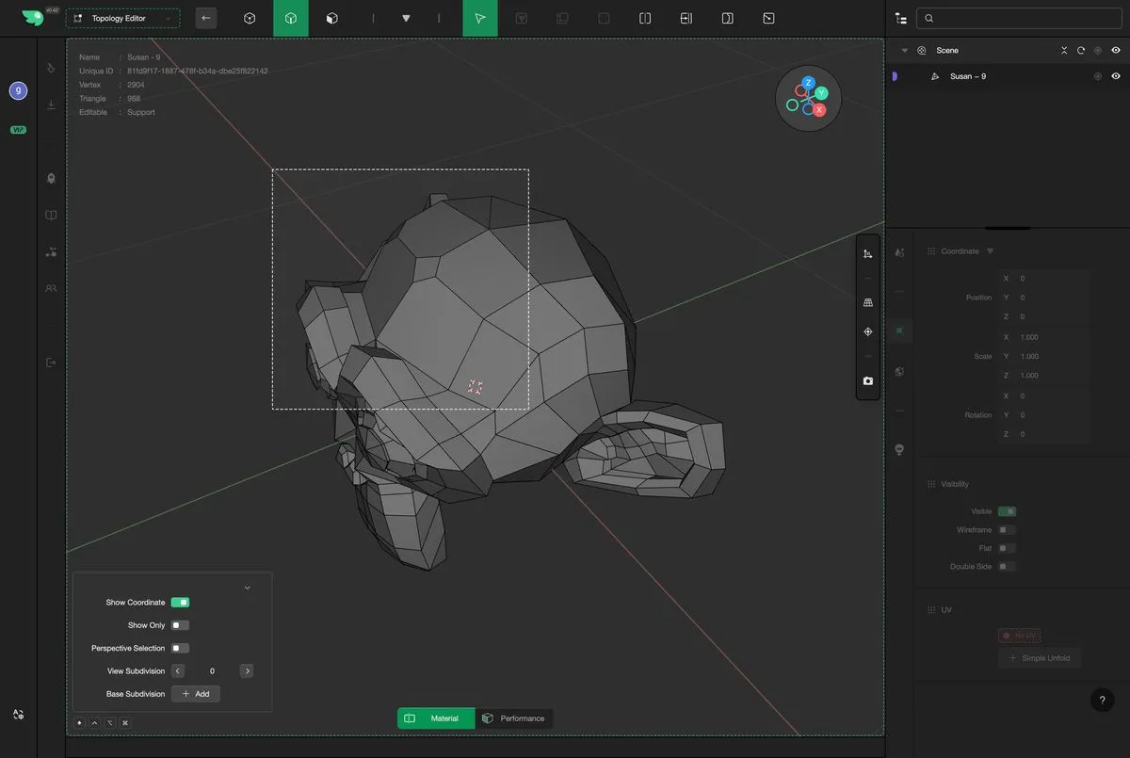Enable the Perspective Selection toggle

tap(180, 648)
